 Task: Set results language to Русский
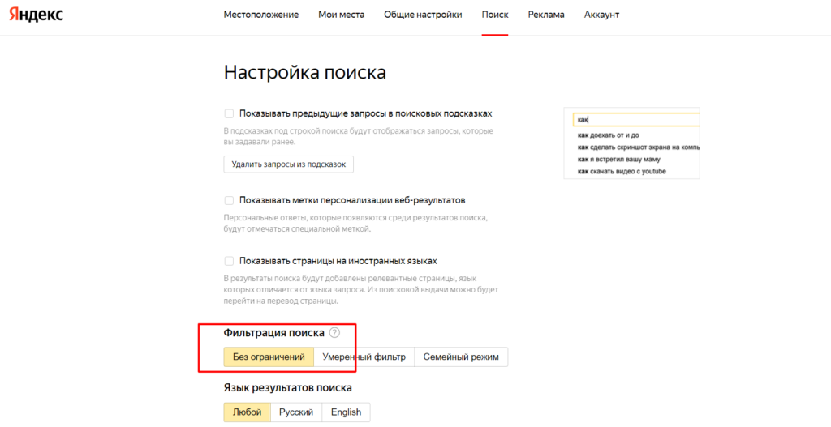click(296, 412)
